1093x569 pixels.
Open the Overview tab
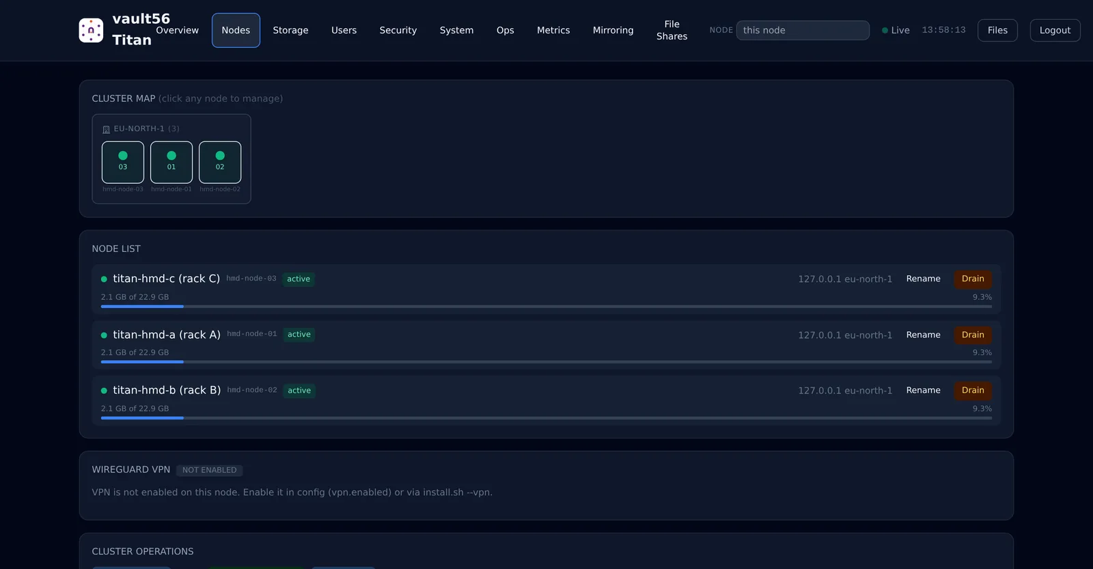click(177, 30)
